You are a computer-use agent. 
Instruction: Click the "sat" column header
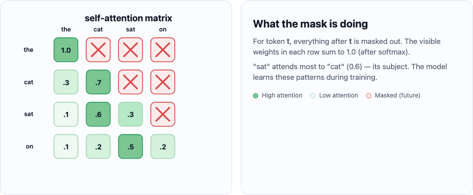[130, 30]
